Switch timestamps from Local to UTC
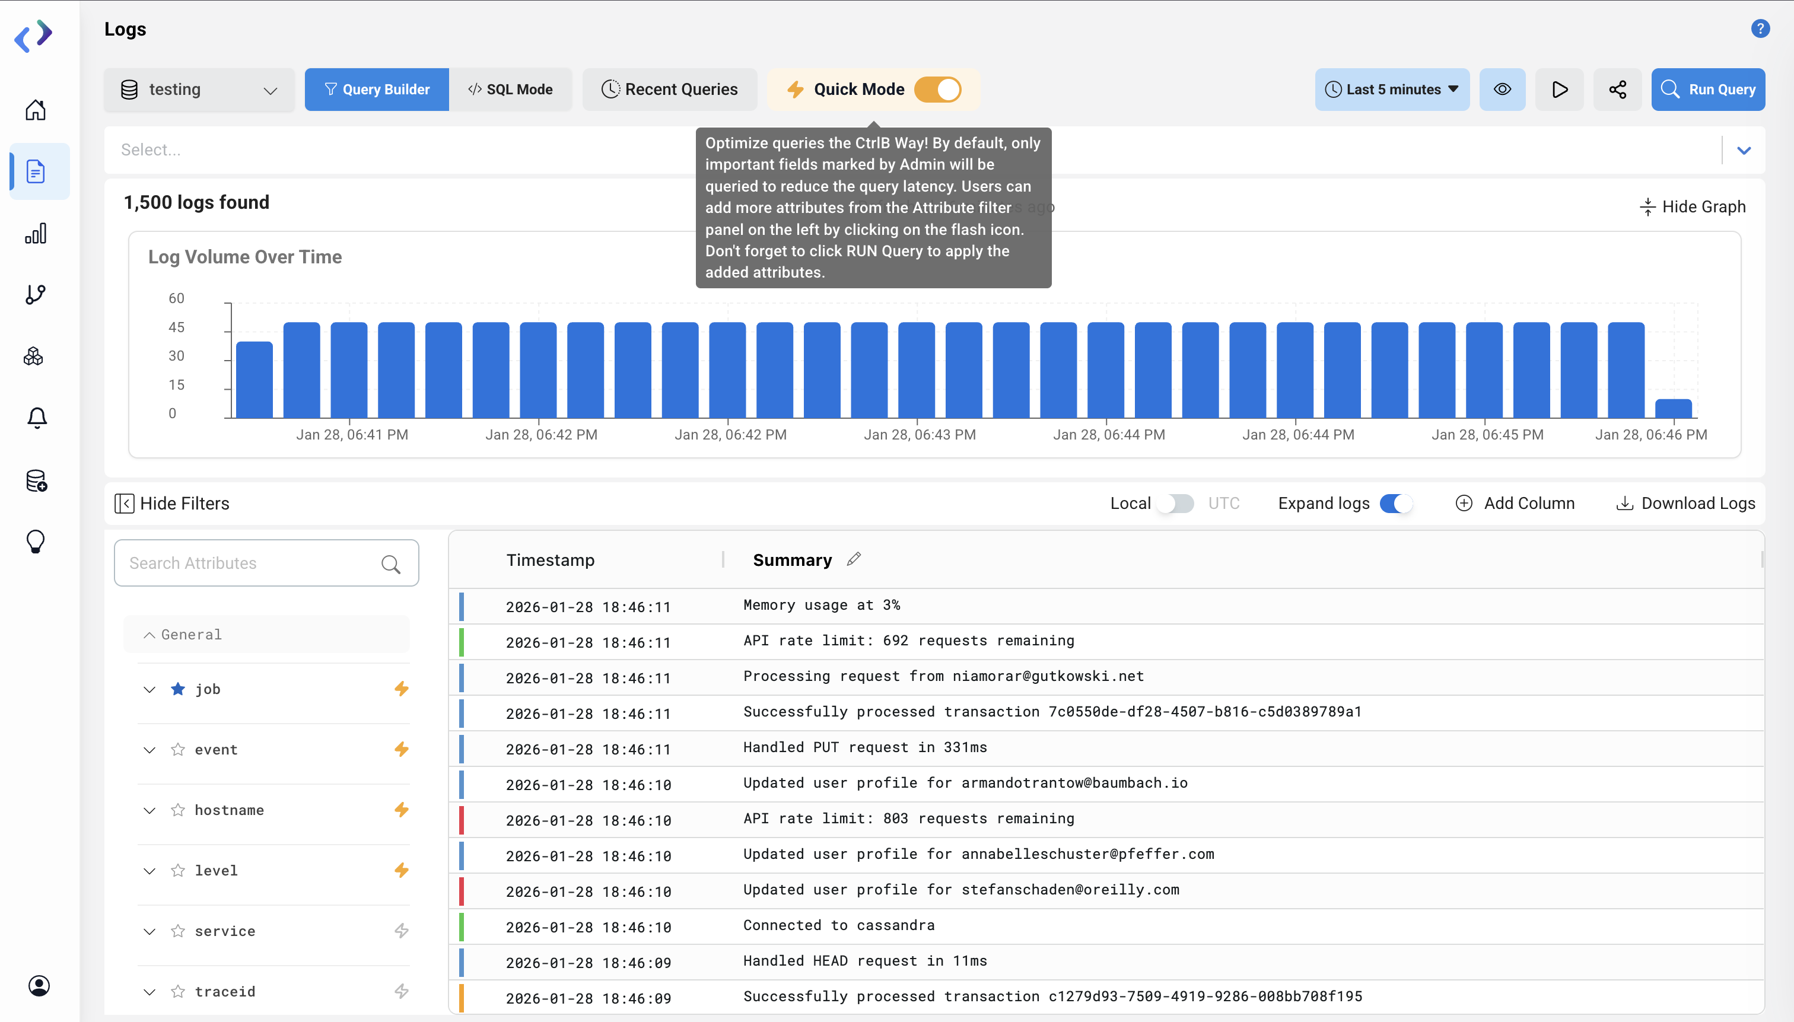 (1176, 503)
